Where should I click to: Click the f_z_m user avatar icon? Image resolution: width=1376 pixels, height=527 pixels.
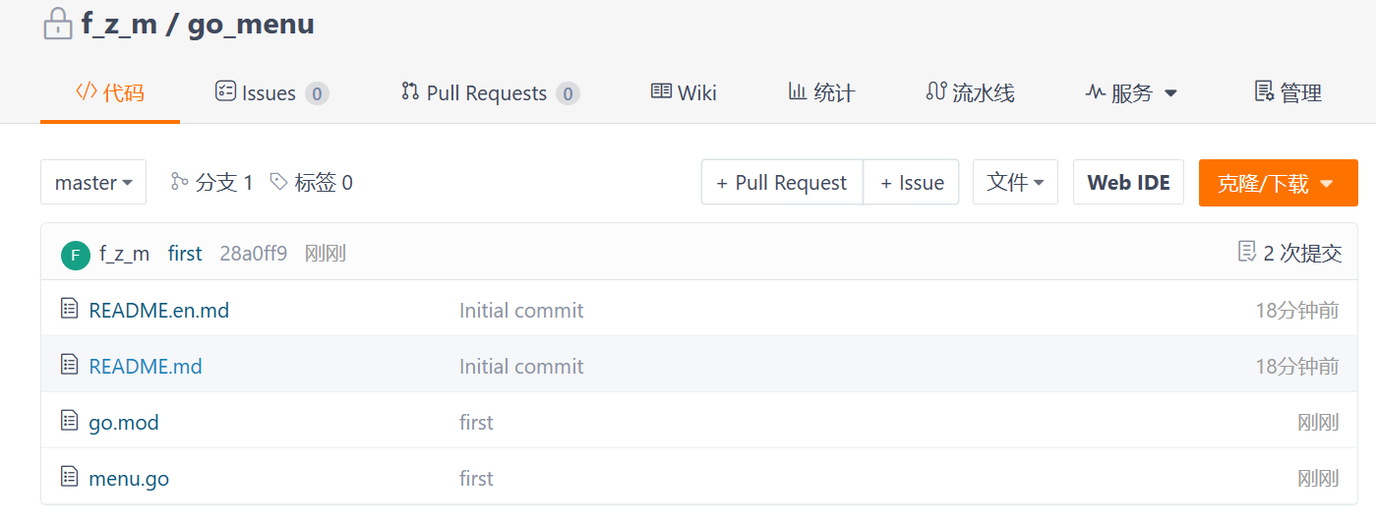pyautogui.click(x=76, y=255)
